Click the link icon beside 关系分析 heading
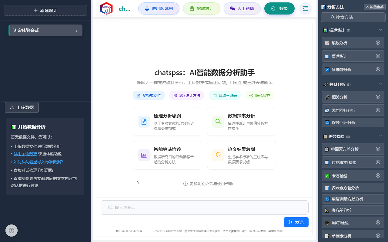Viewport: 388px width, 242px height. [326, 84]
